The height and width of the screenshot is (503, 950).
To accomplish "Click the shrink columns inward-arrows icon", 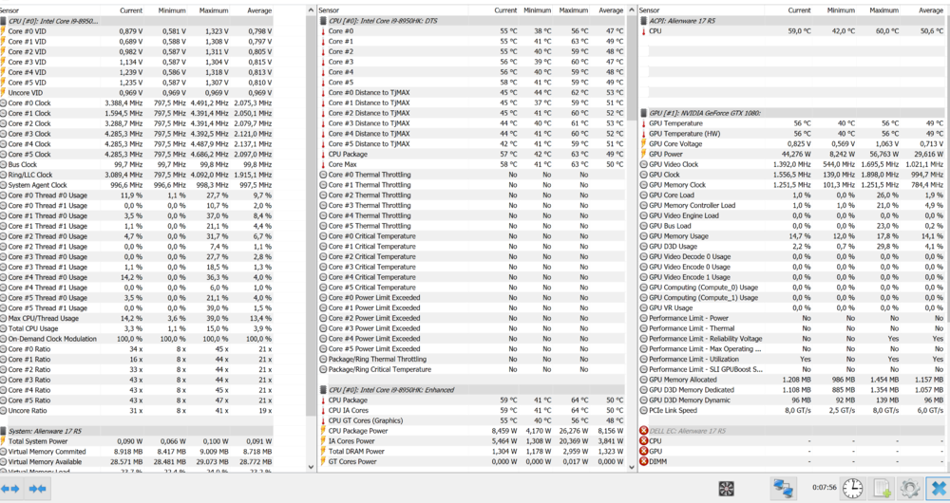I will 38,489.
